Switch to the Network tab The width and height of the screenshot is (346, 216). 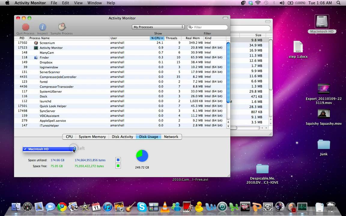(x=171, y=137)
